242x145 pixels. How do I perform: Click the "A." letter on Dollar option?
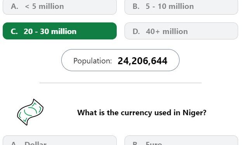pos(14,143)
